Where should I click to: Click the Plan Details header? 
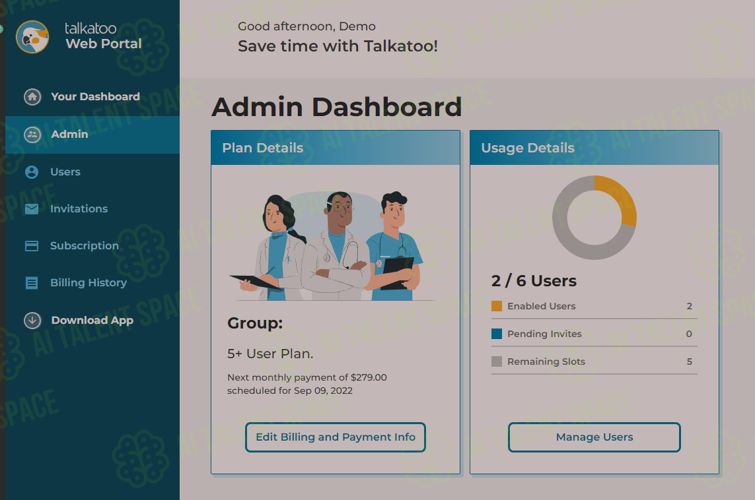tap(335, 148)
